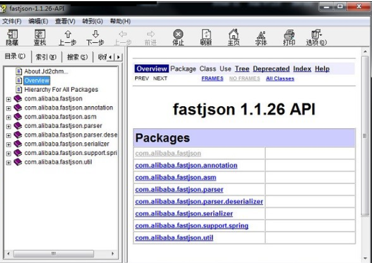Click the Deprecated link in navigation bar

(271, 69)
